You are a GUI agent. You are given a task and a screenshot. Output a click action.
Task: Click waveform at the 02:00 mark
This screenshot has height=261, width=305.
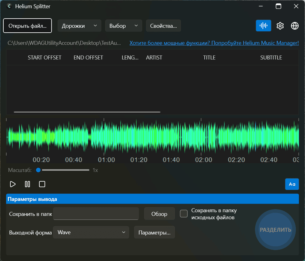[x=201, y=137]
